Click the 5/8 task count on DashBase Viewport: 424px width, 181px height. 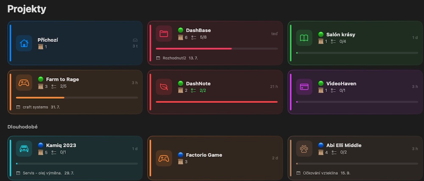tap(204, 38)
